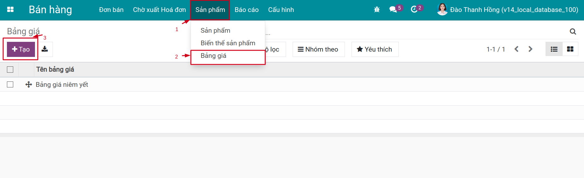Switch to kanban view icon
The width and height of the screenshot is (584, 178).
point(570,49)
